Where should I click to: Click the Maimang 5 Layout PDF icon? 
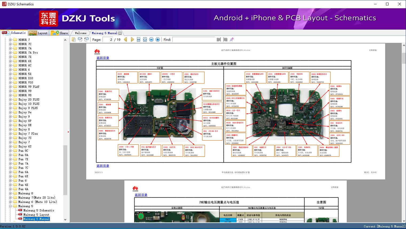20,215
